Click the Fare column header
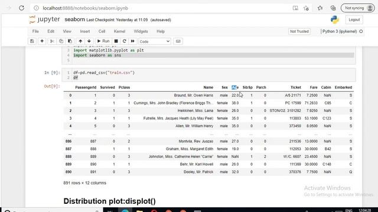Viewport: 378px width, 212px height. 314,88
